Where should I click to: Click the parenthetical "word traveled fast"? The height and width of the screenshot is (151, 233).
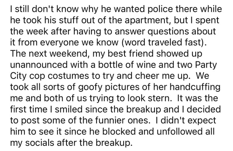(x=163, y=42)
